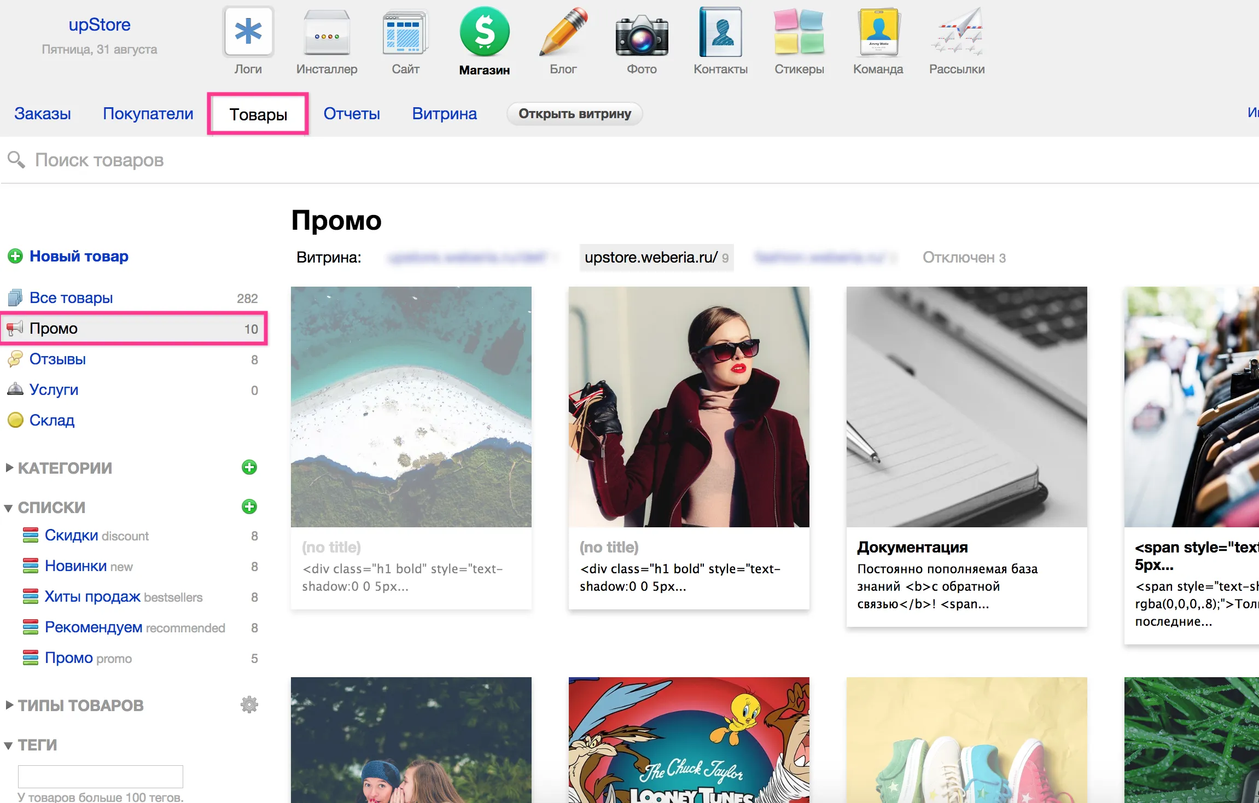
Task: Click the Скидки list icon
Action: pyautogui.click(x=31, y=535)
